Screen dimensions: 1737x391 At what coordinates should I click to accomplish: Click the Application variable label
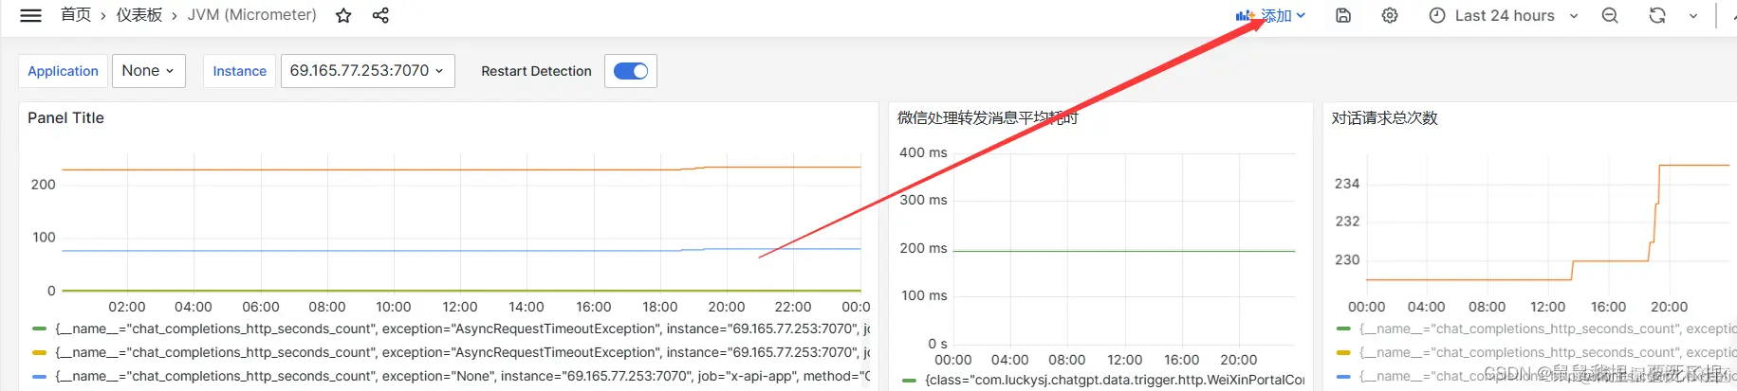63,71
